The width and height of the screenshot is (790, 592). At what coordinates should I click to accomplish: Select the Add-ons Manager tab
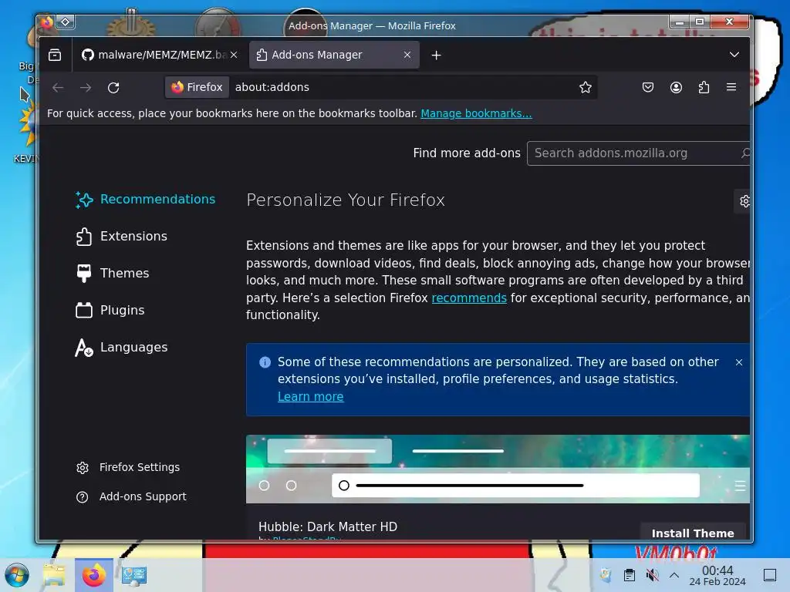pyautogui.click(x=334, y=55)
